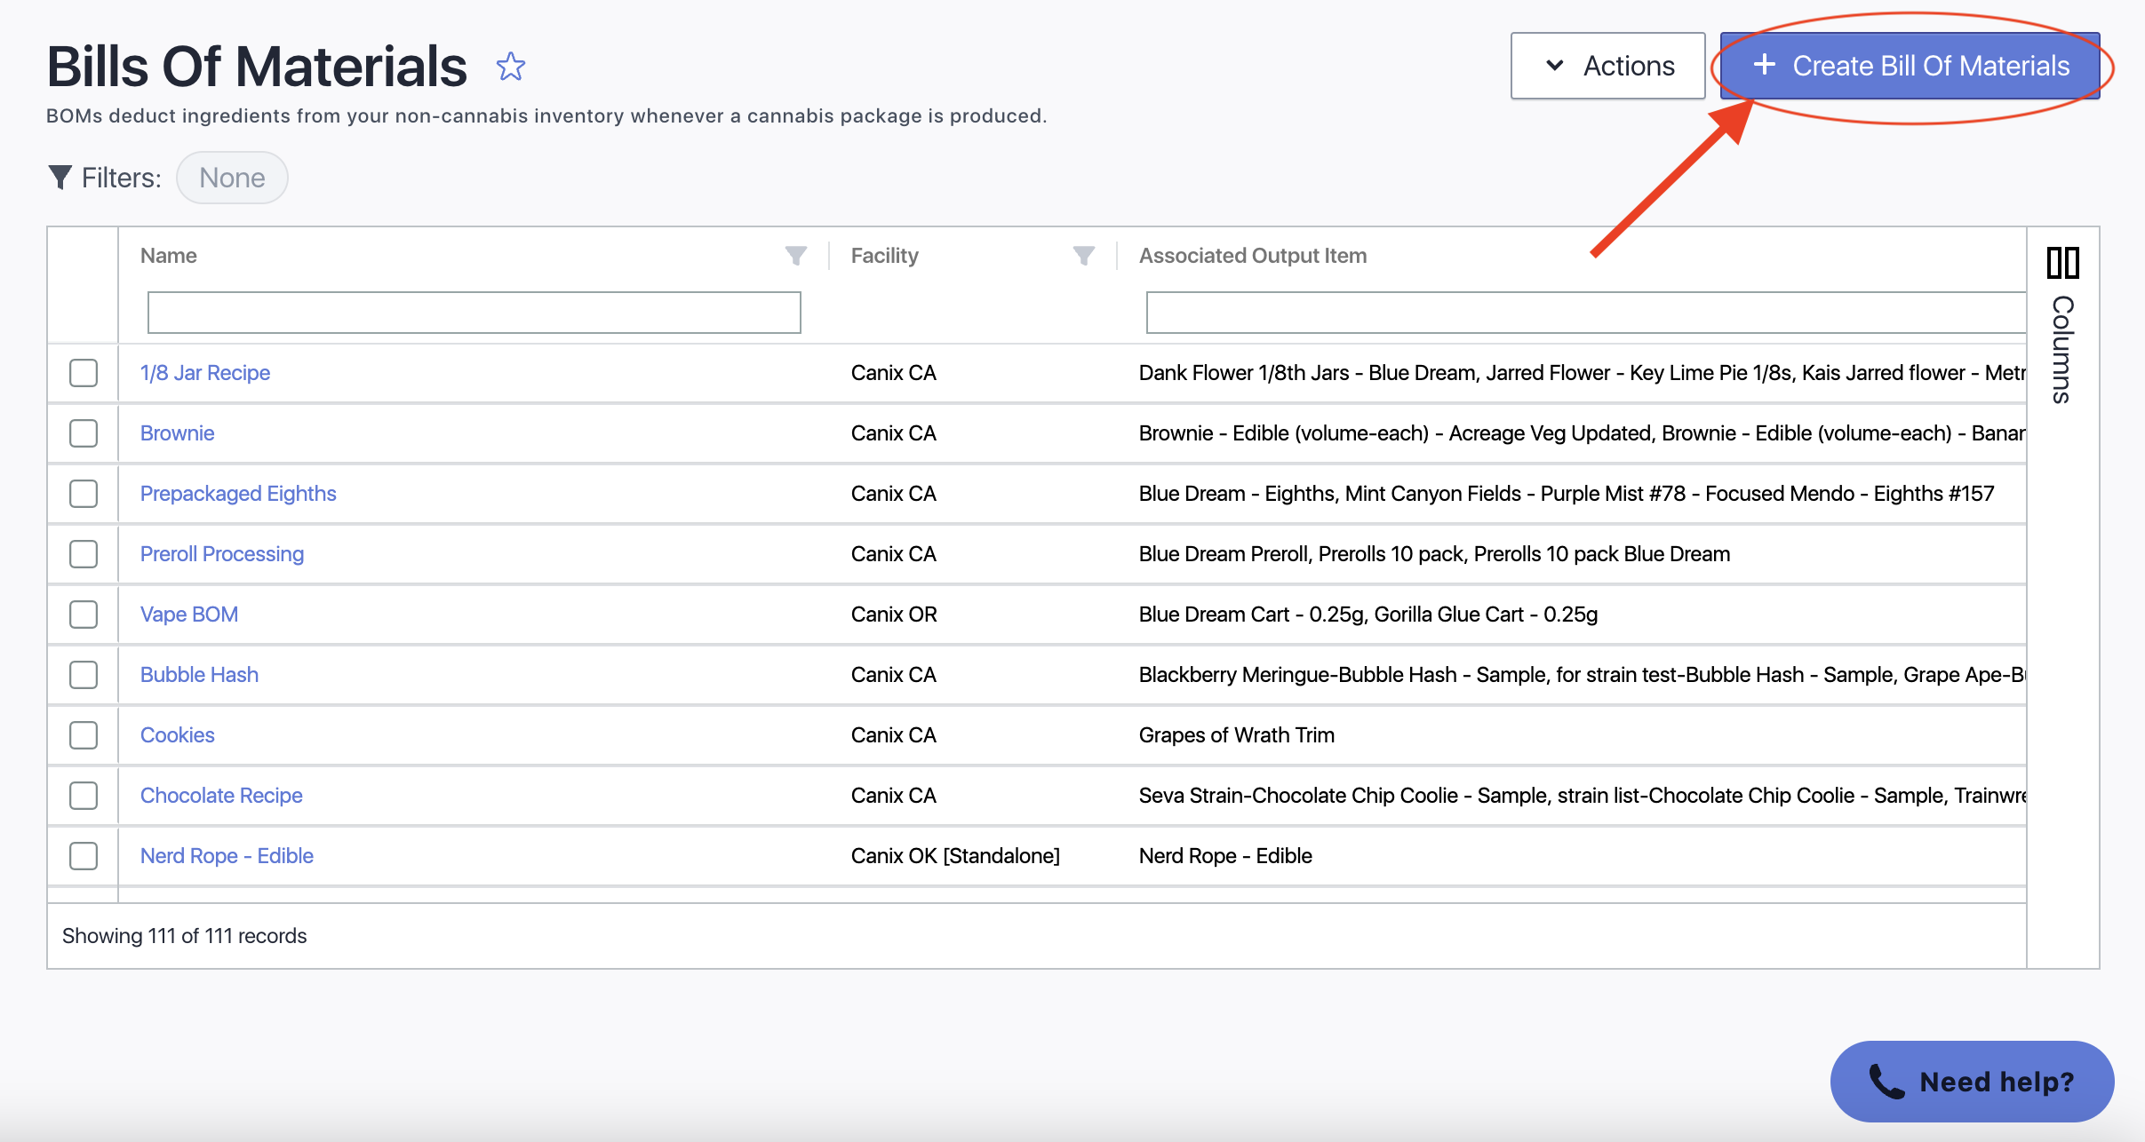Click the Name column header
Viewport: 2145px width, 1142px height.
pos(169,256)
